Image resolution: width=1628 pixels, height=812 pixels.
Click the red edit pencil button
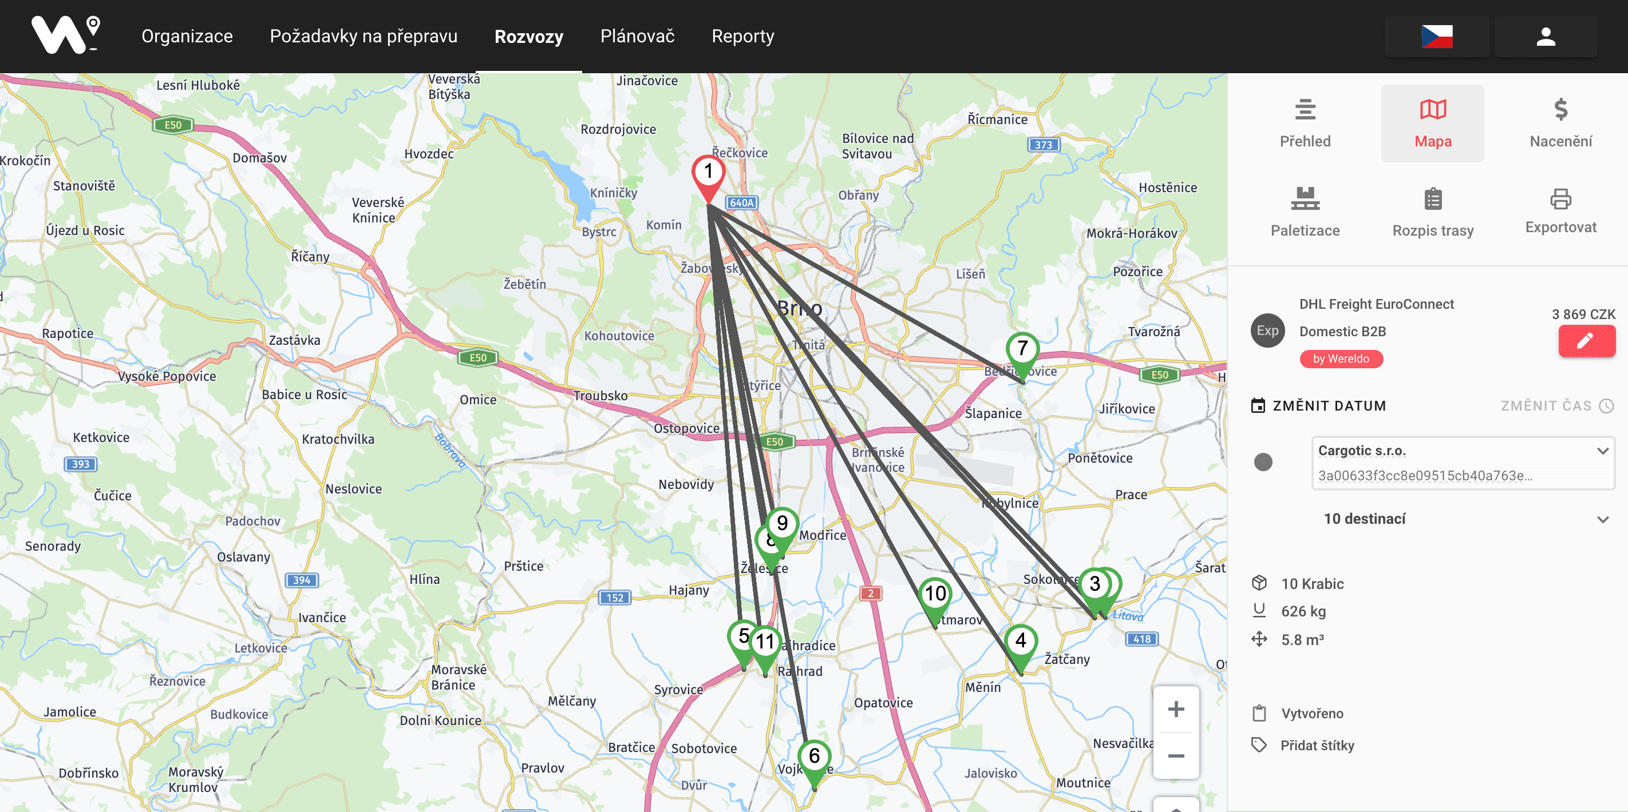pos(1586,341)
